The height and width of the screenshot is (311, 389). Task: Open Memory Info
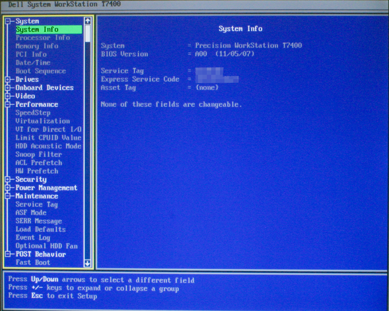tap(37, 46)
